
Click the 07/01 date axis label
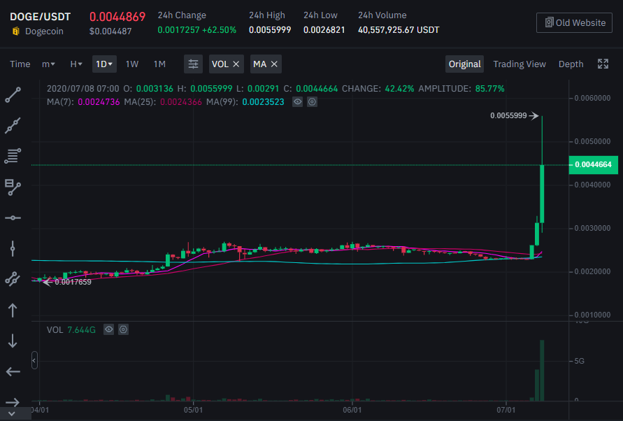[x=506, y=410]
